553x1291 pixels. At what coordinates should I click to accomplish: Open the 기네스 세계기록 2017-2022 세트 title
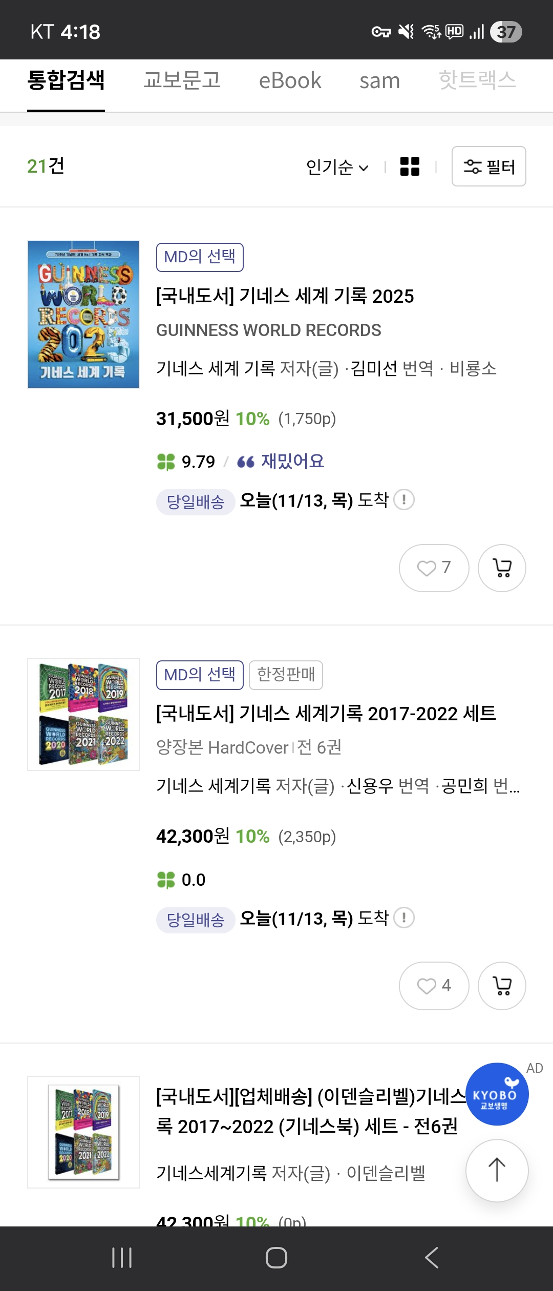pos(326,714)
